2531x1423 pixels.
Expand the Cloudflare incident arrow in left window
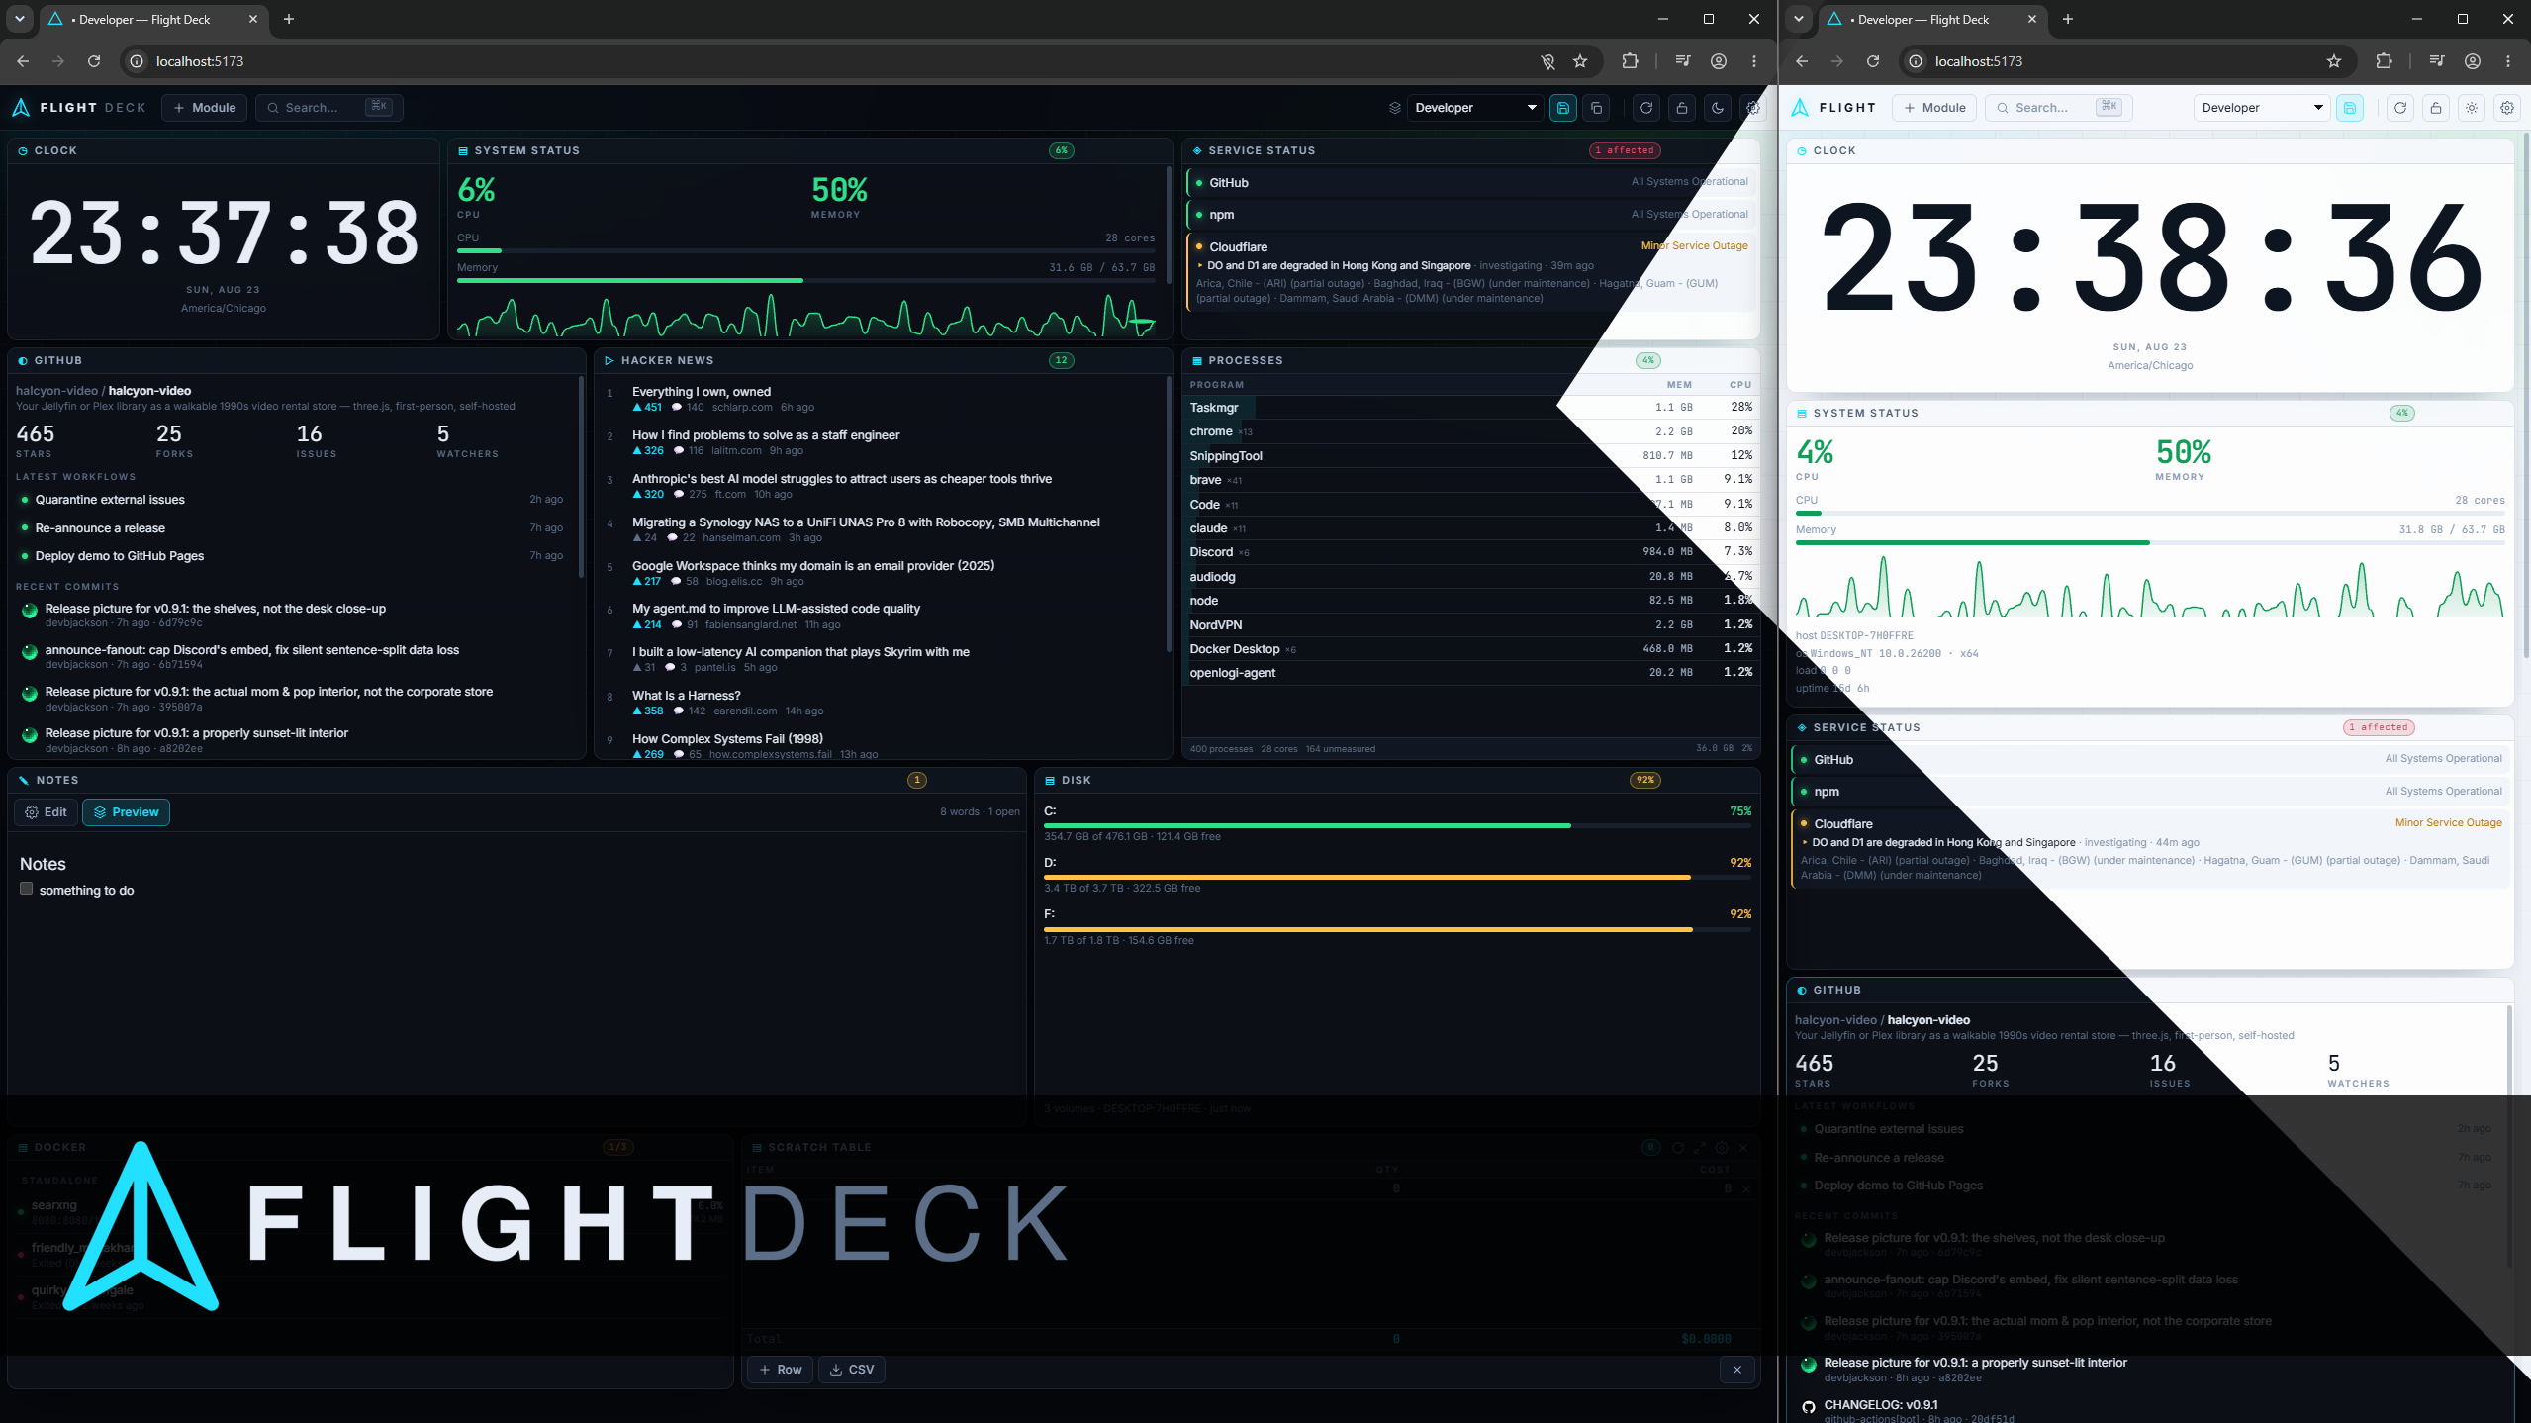(x=1200, y=265)
